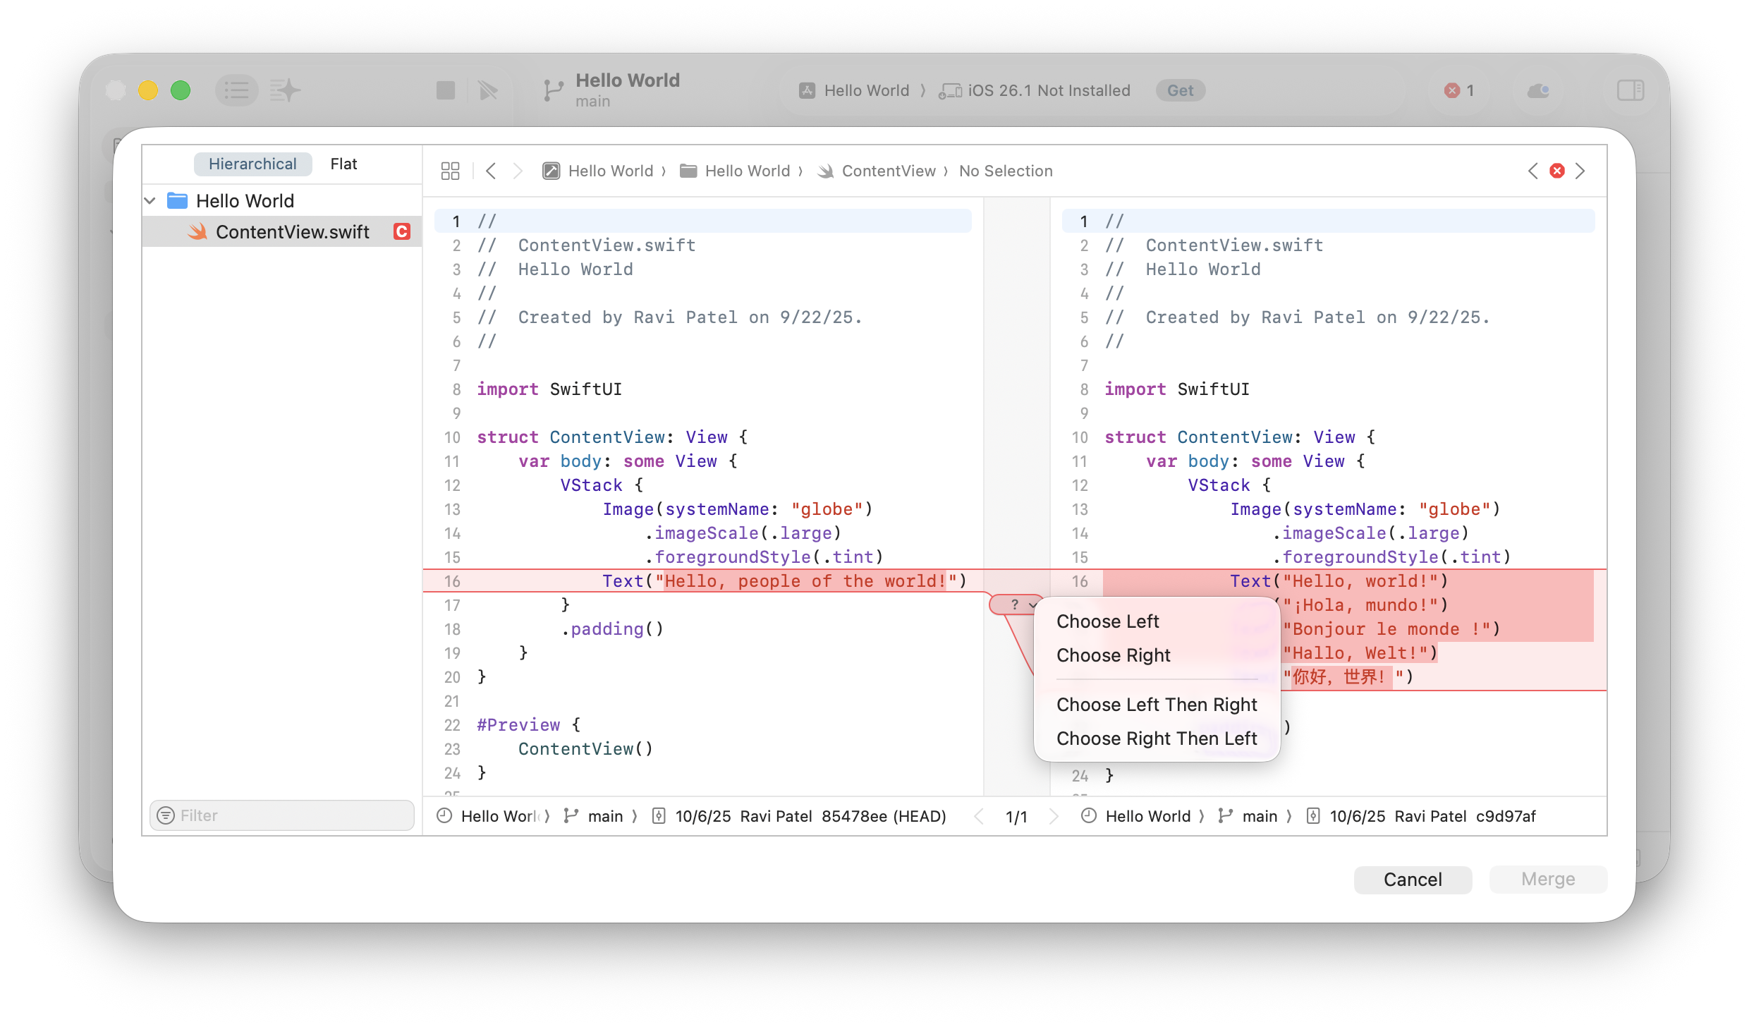
Task: Click Stop button in Xcode toolbar
Action: (x=446, y=90)
